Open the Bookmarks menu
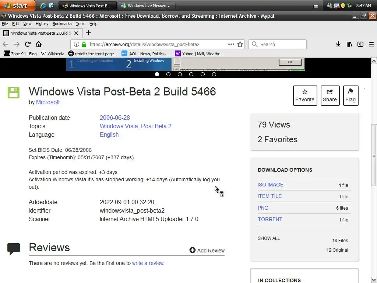 click(x=62, y=24)
